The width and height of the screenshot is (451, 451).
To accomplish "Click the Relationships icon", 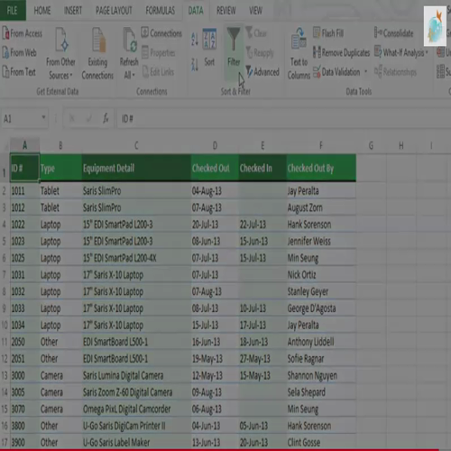I will coord(378,72).
